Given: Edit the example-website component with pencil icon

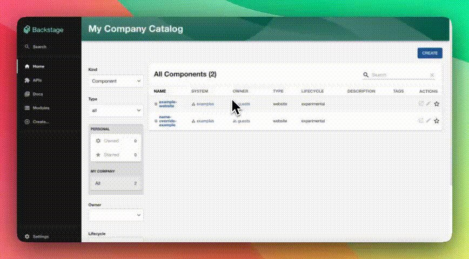Looking at the screenshot, I should pos(428,104).
